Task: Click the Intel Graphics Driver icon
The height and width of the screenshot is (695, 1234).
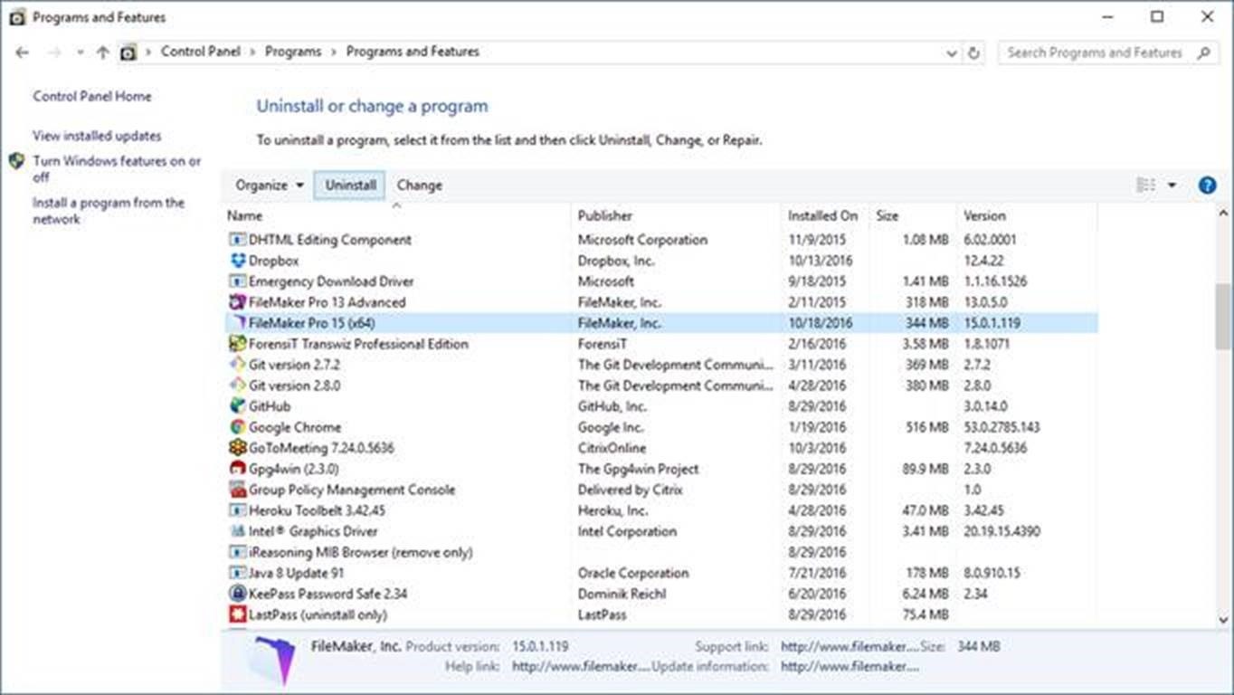Action: [237, 531]
